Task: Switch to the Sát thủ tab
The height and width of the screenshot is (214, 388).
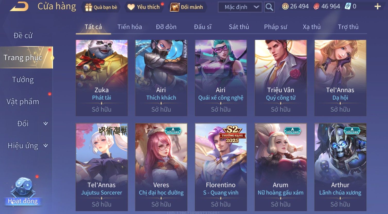Action: pos(239,27)
